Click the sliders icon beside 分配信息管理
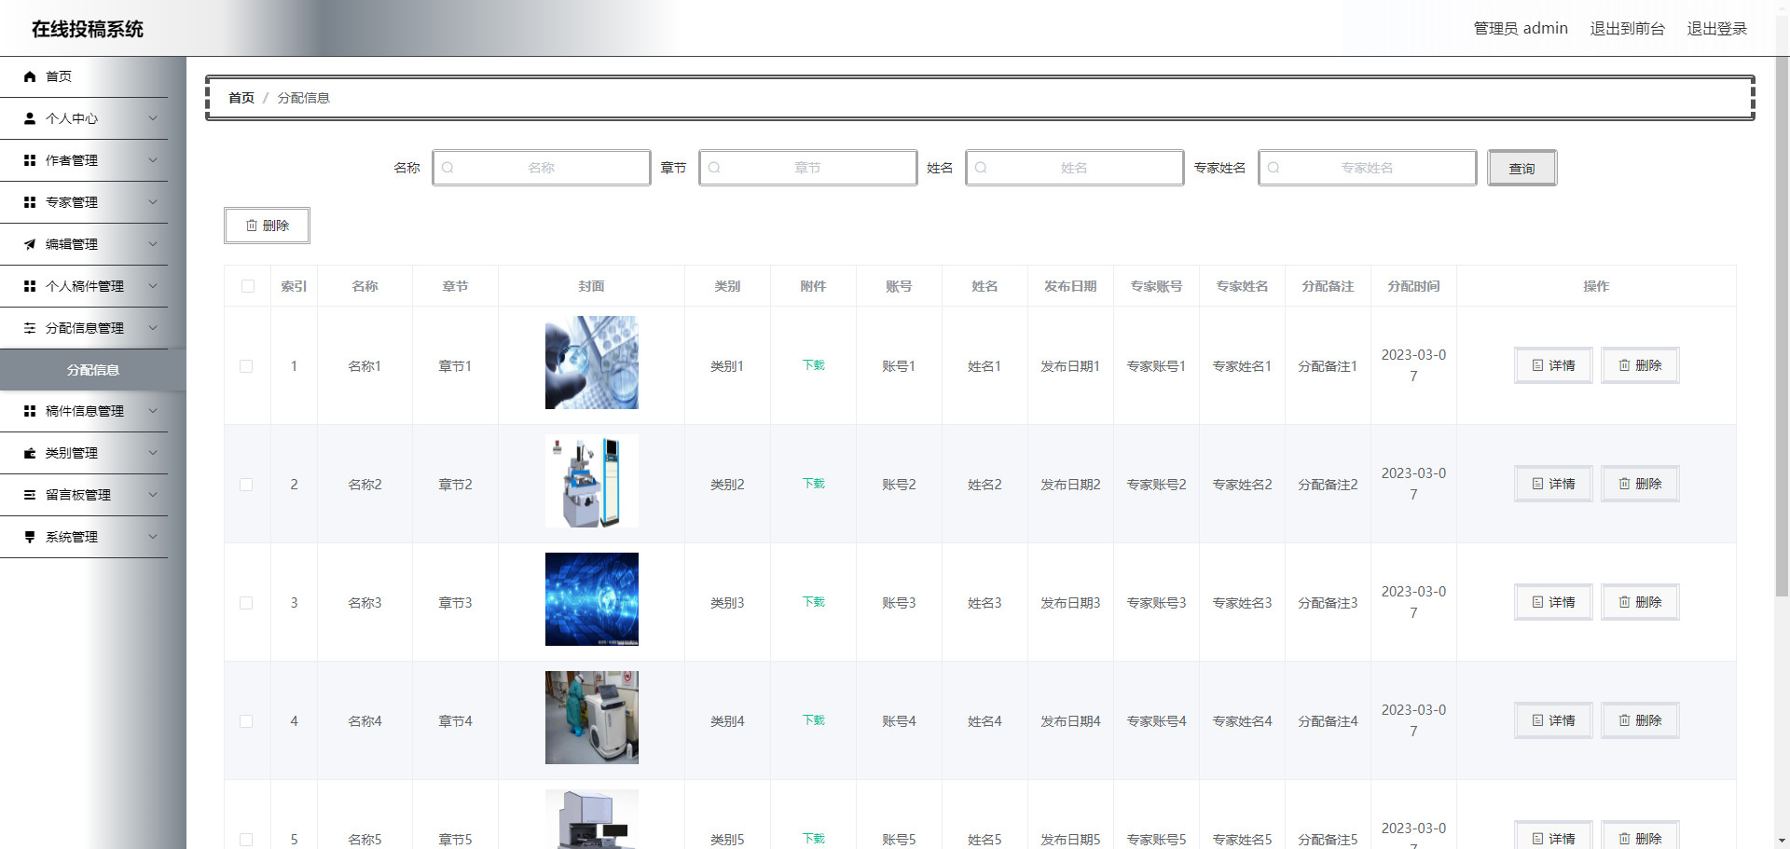1790x849 pixels. pos(30,328)
